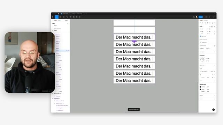Open first black selection color swatch
The height and width of the screenshot is (125, 223).
tap(200, 87)
